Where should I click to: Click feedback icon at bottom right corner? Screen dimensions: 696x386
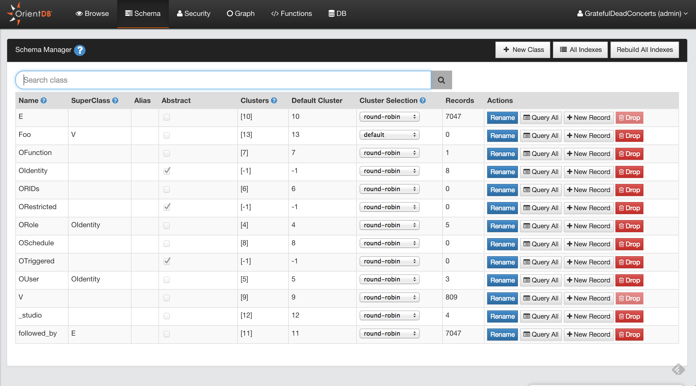[x=678, y=370]
